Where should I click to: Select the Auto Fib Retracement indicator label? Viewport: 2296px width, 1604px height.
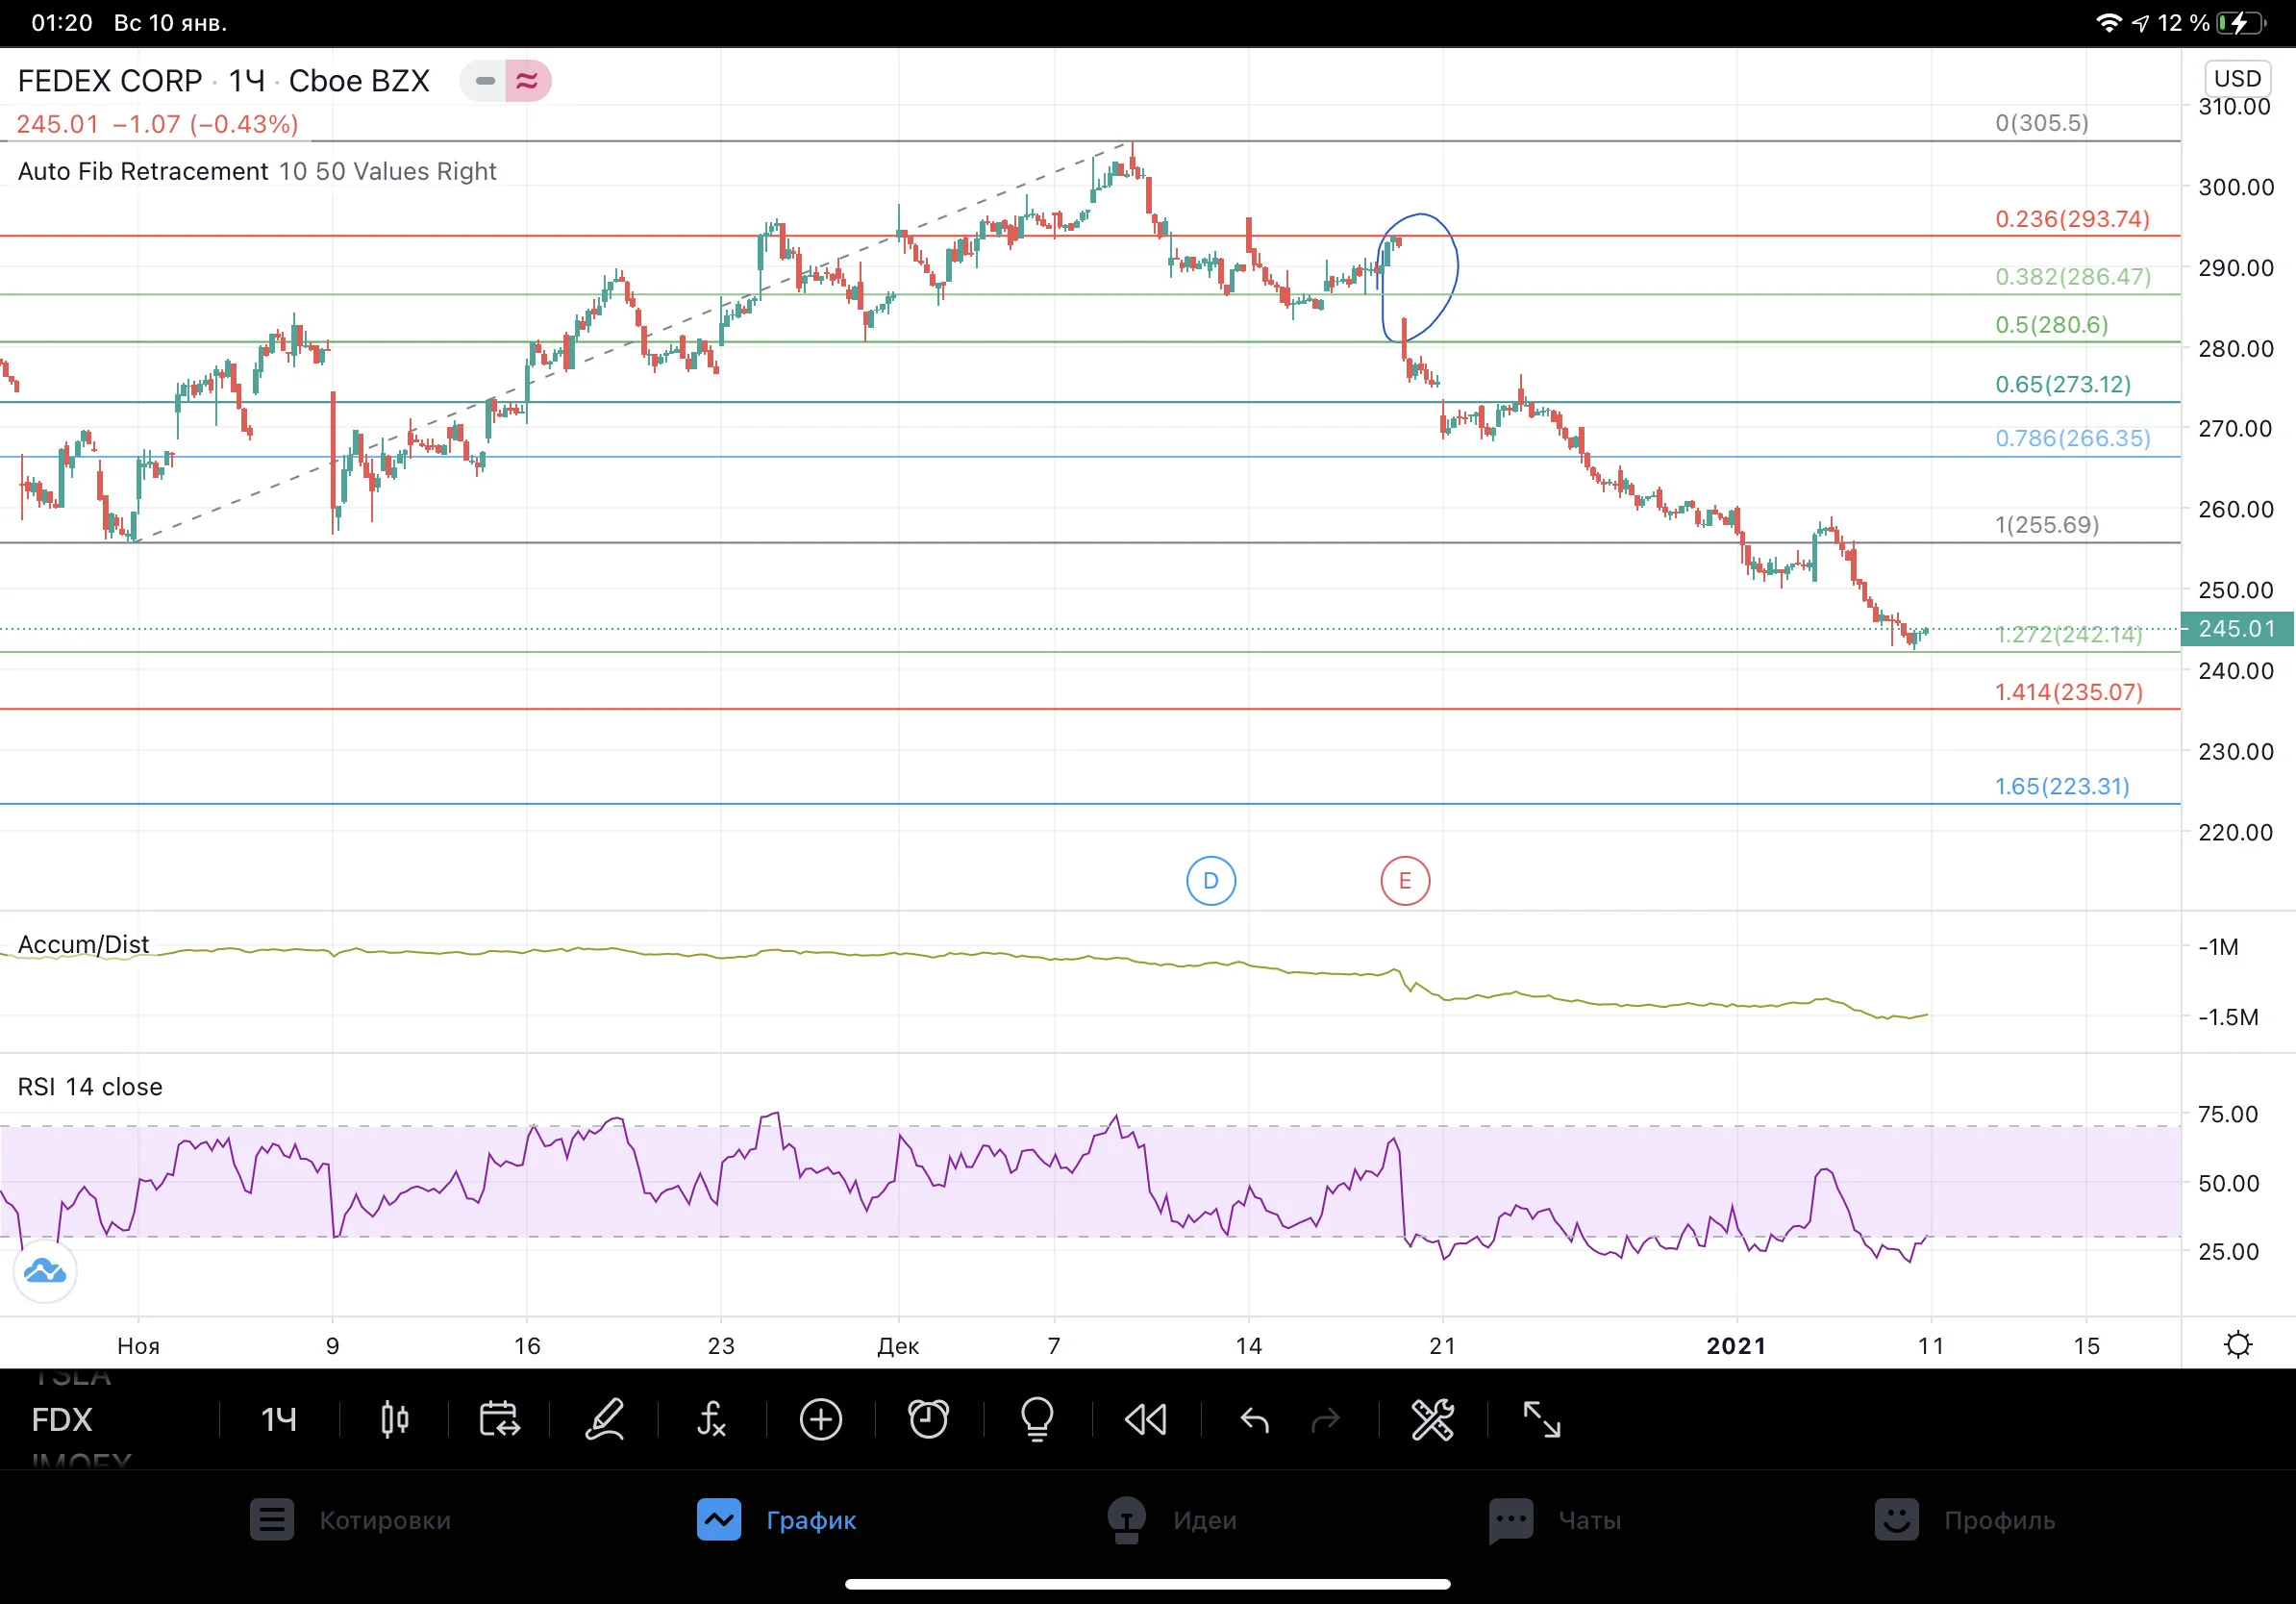pyautogui.click(x=143, y=171)
